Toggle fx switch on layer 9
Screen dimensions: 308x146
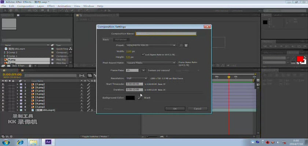92,110
